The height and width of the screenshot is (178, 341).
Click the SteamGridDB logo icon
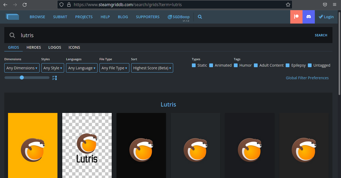[12, 17]
